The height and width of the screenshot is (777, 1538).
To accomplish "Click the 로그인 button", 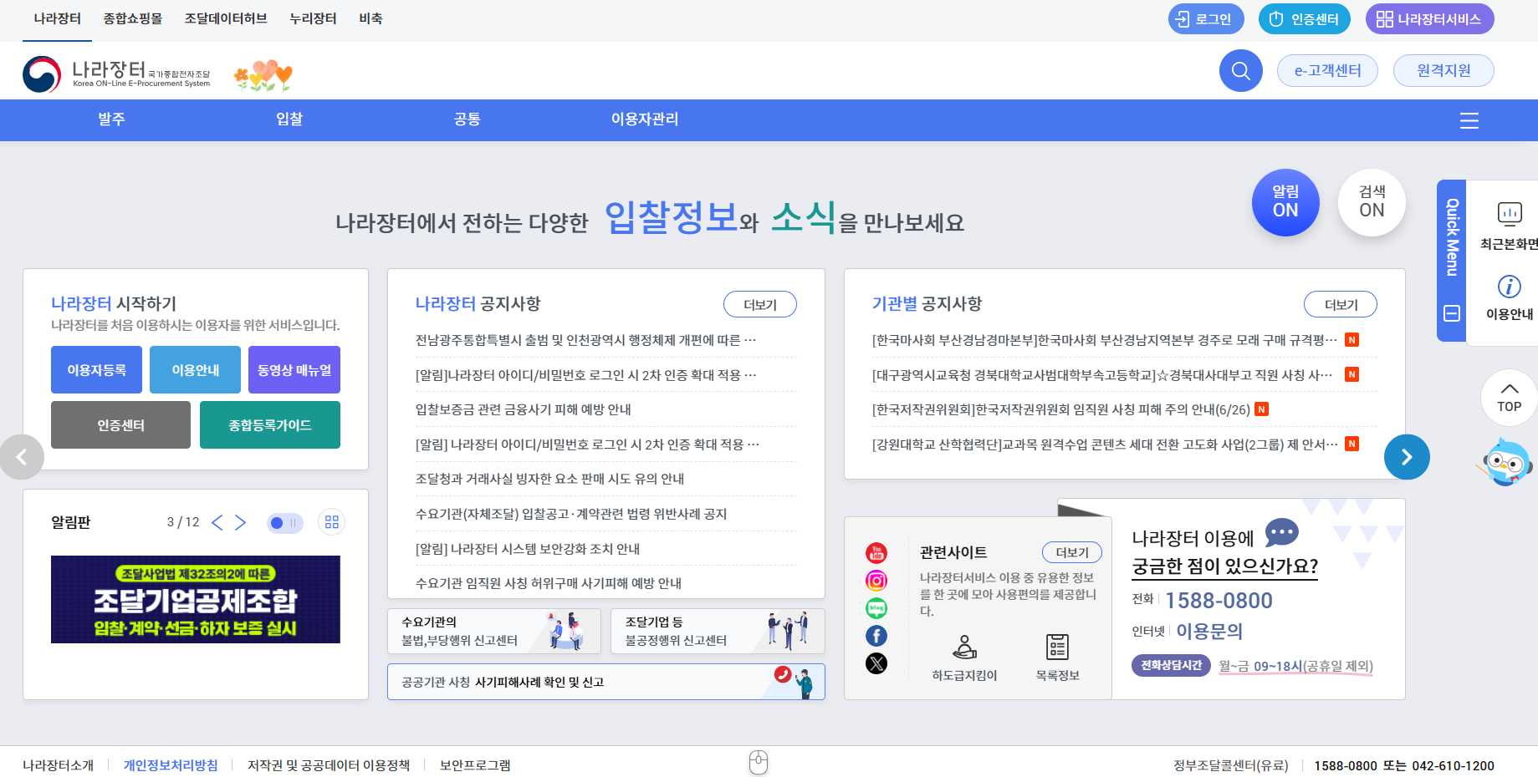I will (x=1206, y=19).
